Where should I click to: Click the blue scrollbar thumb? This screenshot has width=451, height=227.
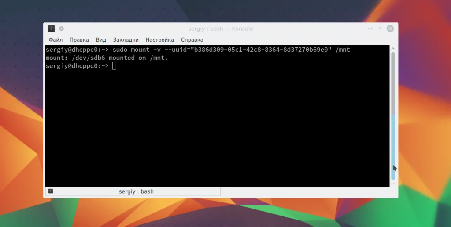pos(393,147)
